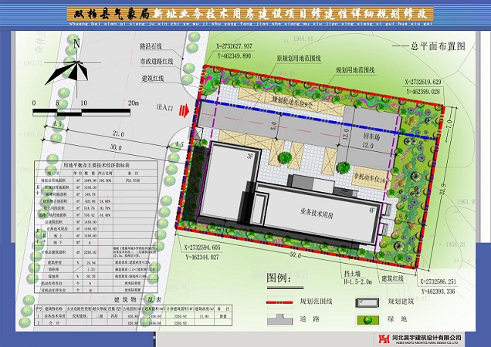The height and width of the screenshot is (347, 491).
Task: Click the 图例 legend heading
Action: pos(279,277)
